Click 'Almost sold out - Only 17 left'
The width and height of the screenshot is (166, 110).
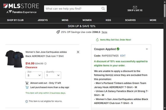click(x=46, y=83)
